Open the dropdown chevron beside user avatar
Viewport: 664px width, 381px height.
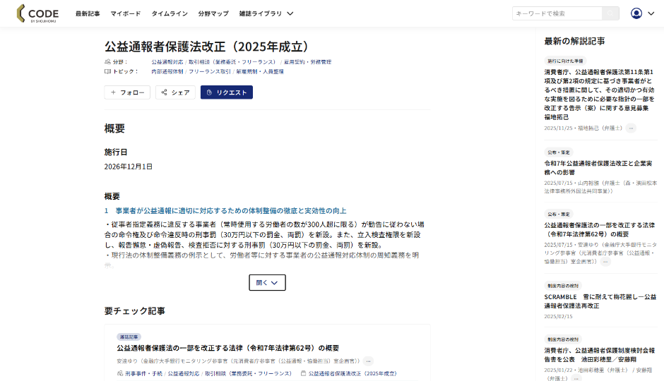click(651, 13)
